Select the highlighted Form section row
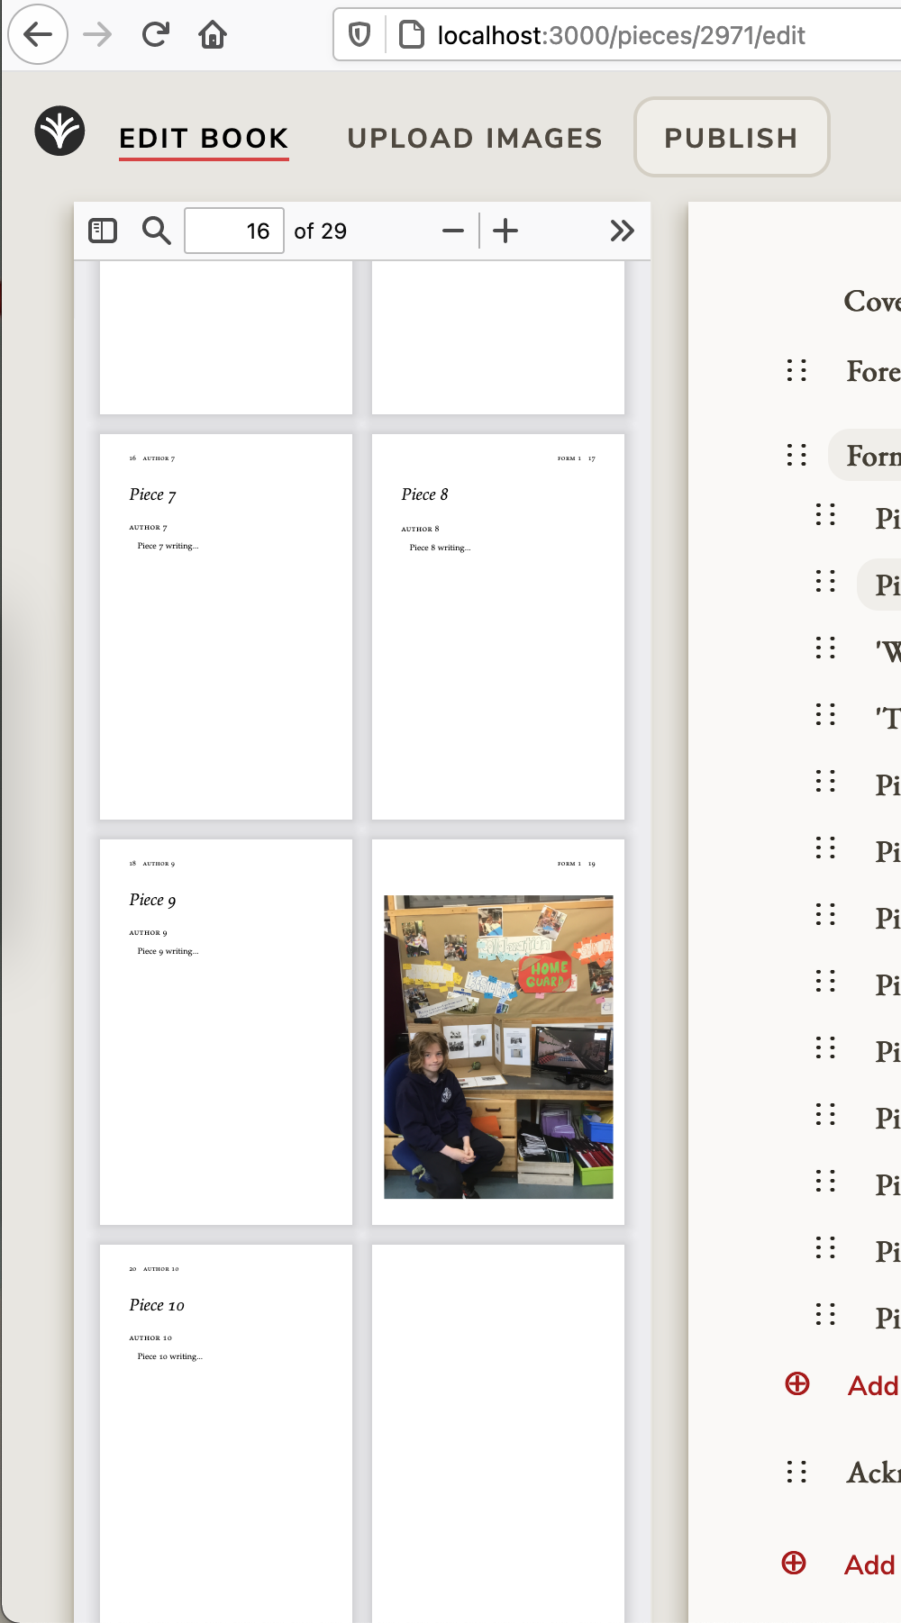 [864, 455]
